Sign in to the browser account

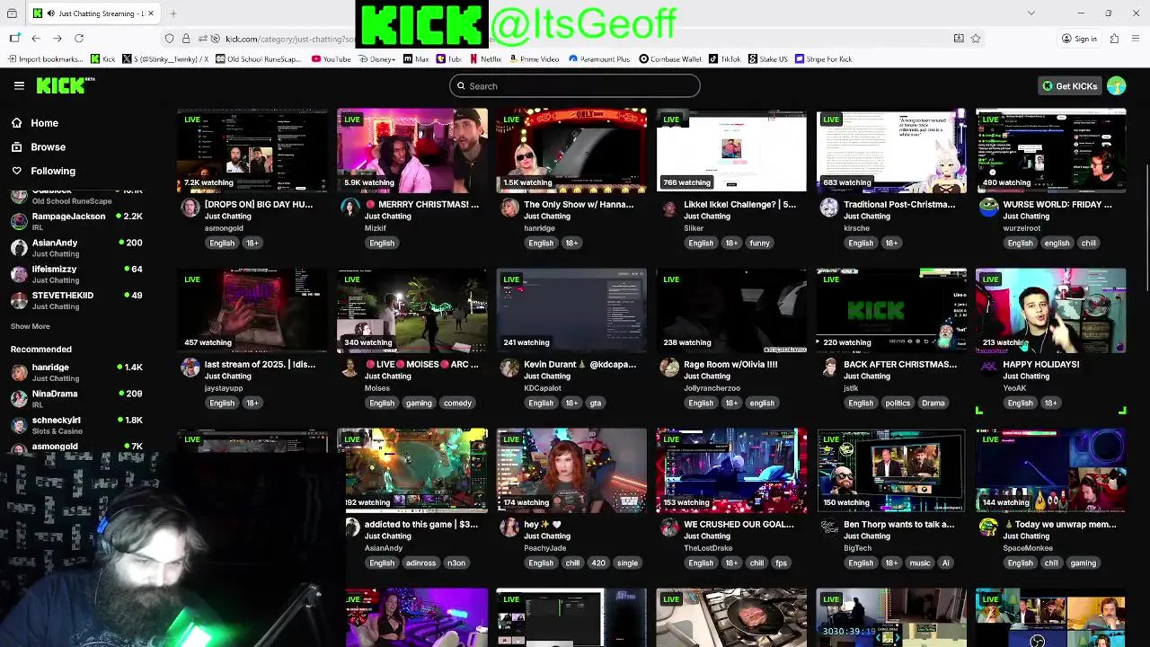pos(1079,39)
